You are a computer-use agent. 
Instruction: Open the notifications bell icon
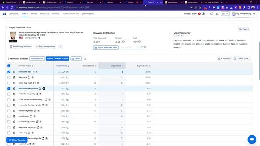(x=217, y=14)
